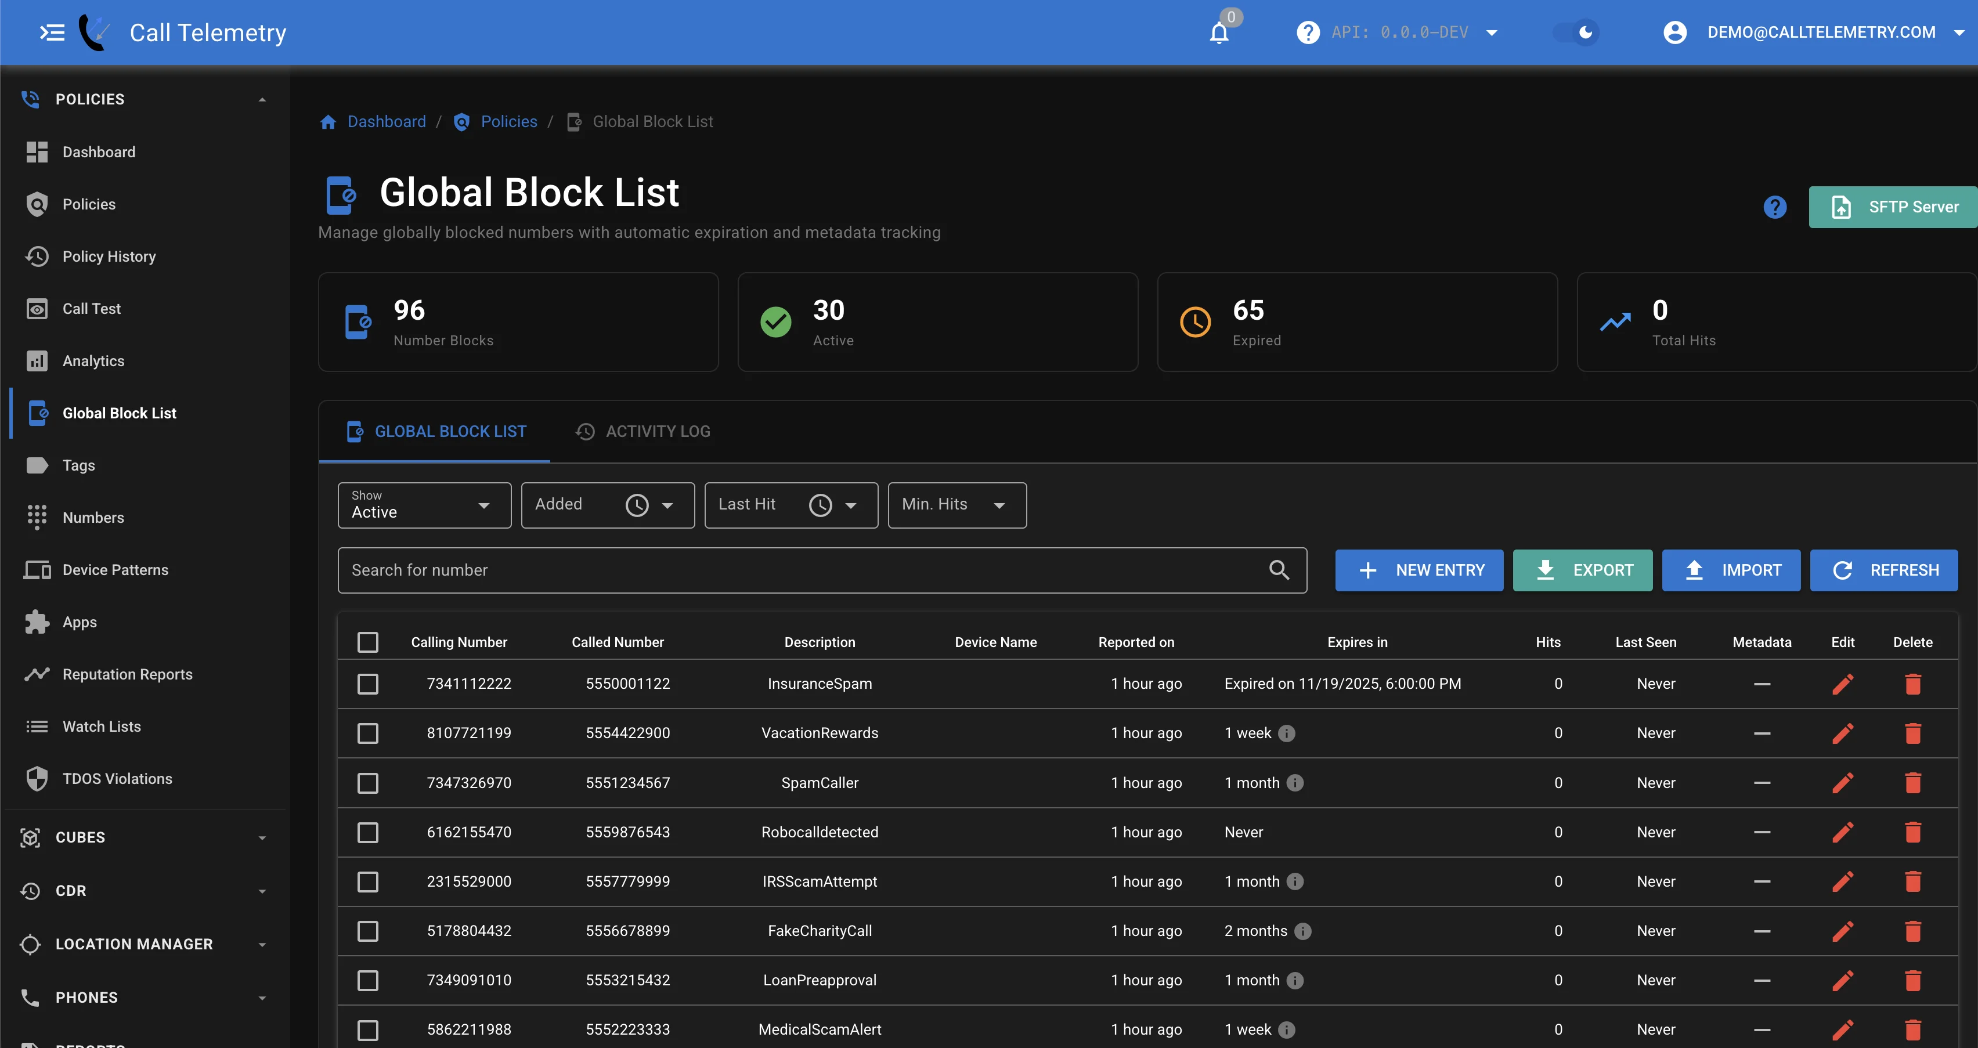Click the REFRESH button
The width and height of the screenshot is (1978, 1048).
click(1883, 570)
